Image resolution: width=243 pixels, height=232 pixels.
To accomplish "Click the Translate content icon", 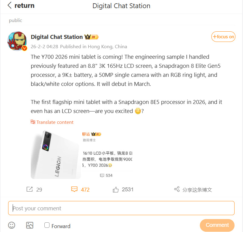I will pos(33,122).
